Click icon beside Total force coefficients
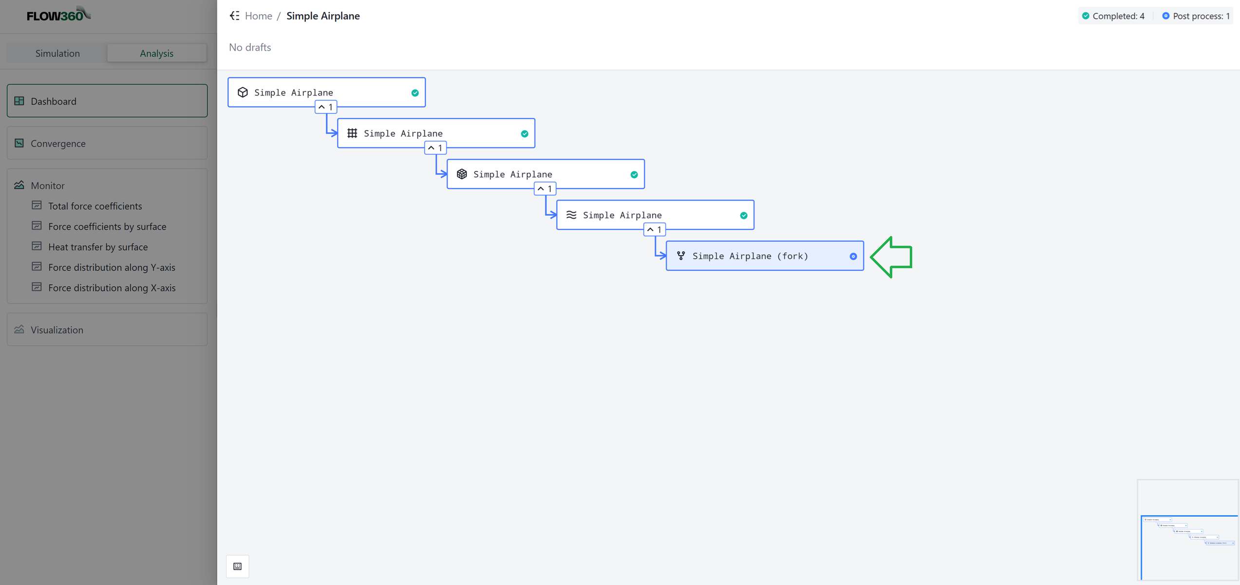 pos(37,205)
